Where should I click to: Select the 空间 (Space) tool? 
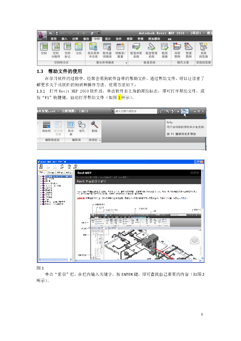pyautogui.click(x=44, y=49)
